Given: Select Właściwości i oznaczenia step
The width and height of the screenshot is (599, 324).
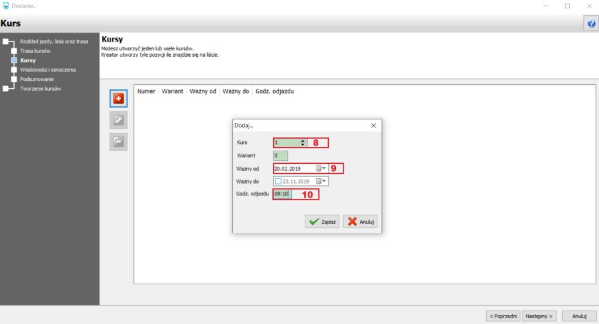Looking at the screenshot, I should (48, 70).
